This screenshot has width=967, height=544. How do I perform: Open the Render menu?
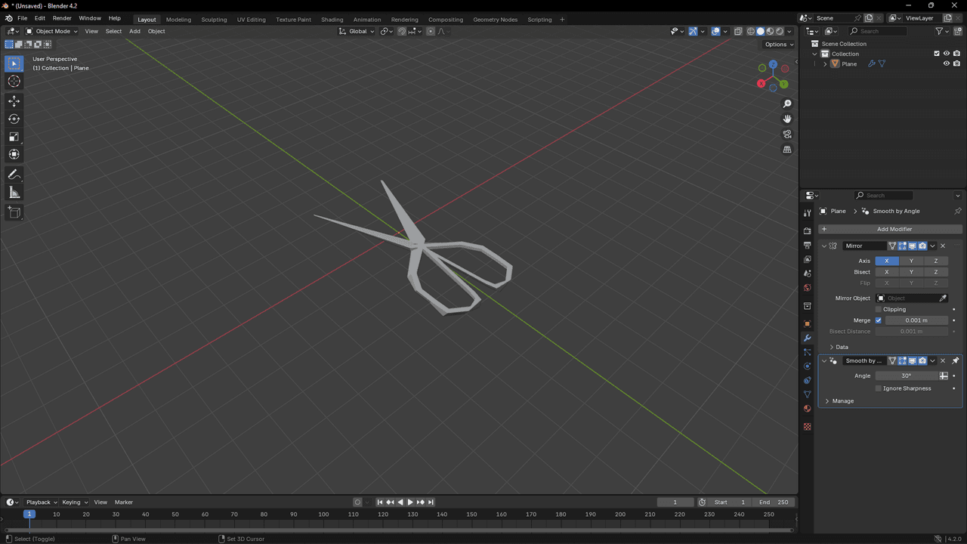coord(62,18)
